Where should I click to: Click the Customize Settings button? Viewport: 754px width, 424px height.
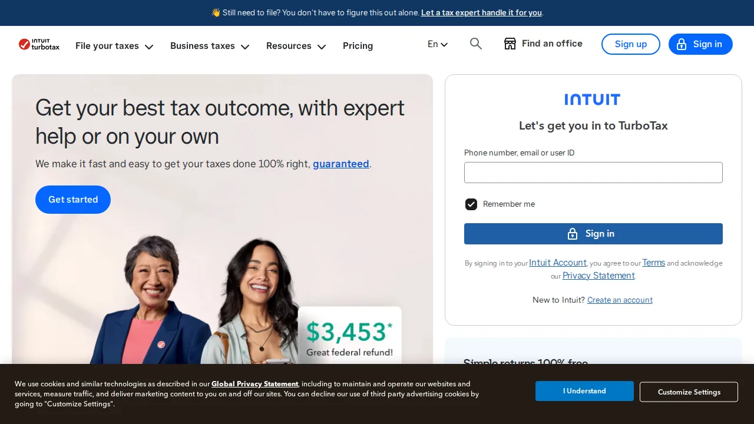(x=689, y=392)
